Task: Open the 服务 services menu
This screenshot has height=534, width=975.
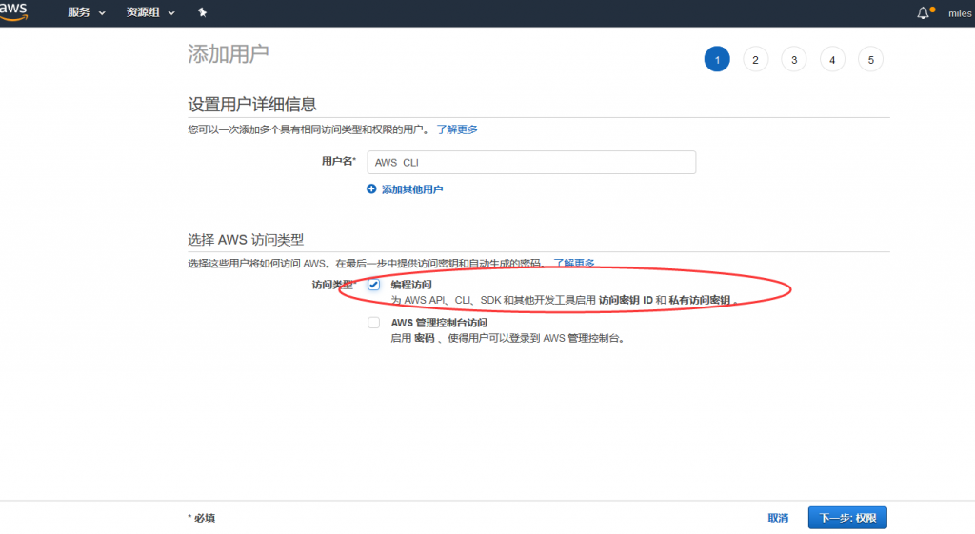Action: pyautogui.click(x=87, y=12)
